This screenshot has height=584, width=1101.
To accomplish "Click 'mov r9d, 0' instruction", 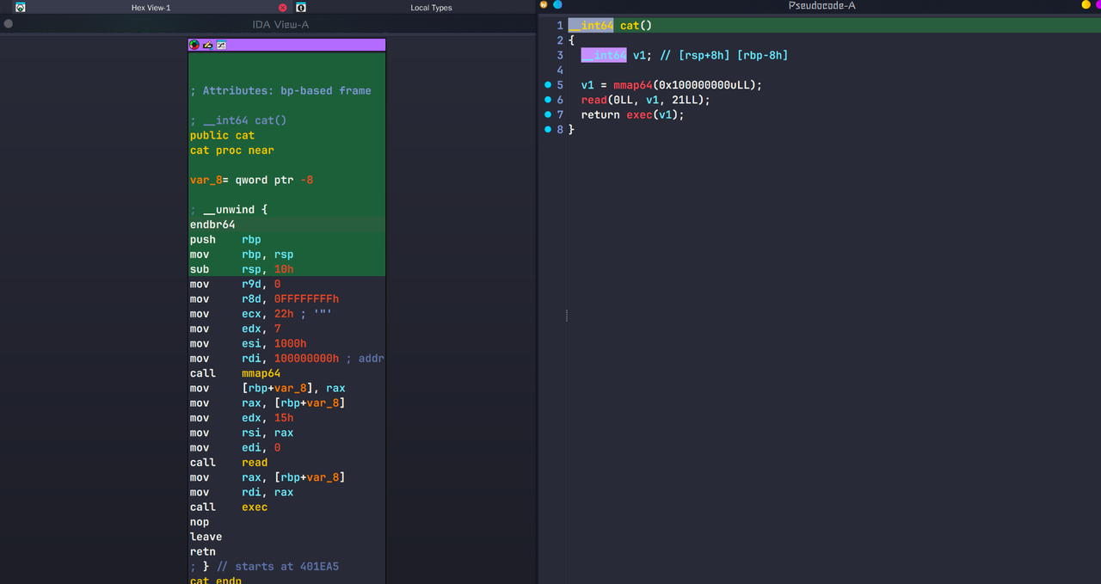I will pos(235,284).
